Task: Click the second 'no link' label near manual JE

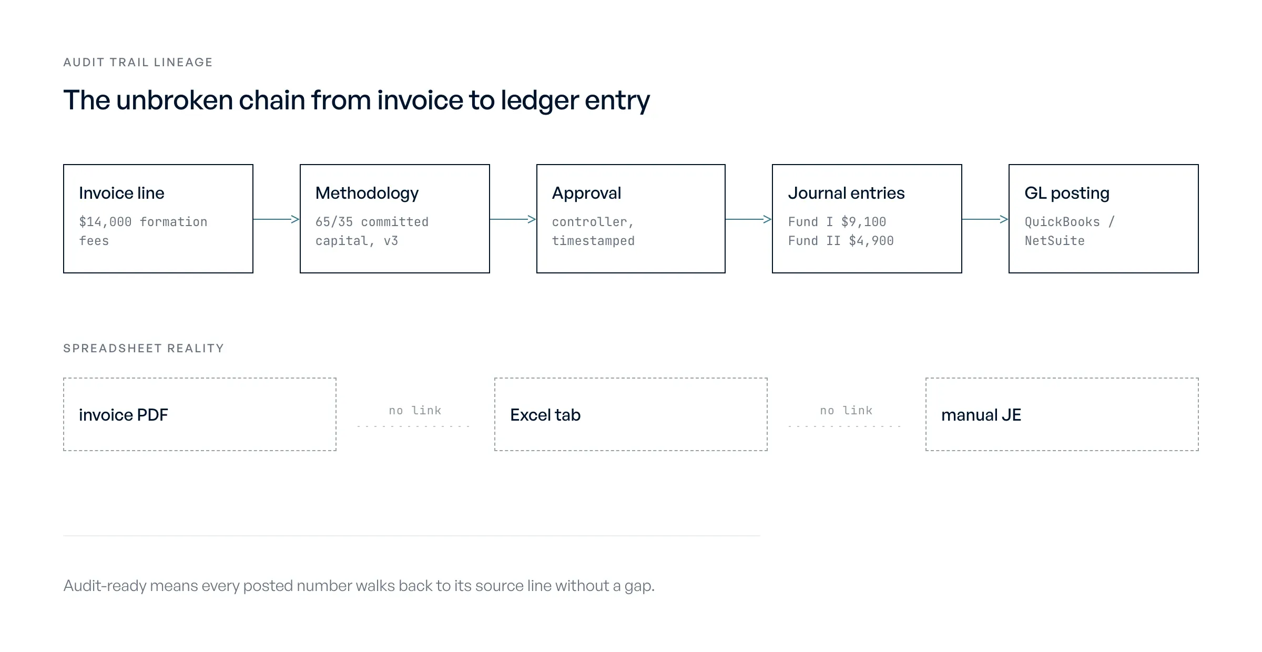Action: click(x=846, y=410)
